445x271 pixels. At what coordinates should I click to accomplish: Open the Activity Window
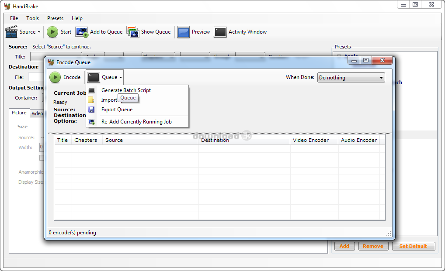[220, 32]
